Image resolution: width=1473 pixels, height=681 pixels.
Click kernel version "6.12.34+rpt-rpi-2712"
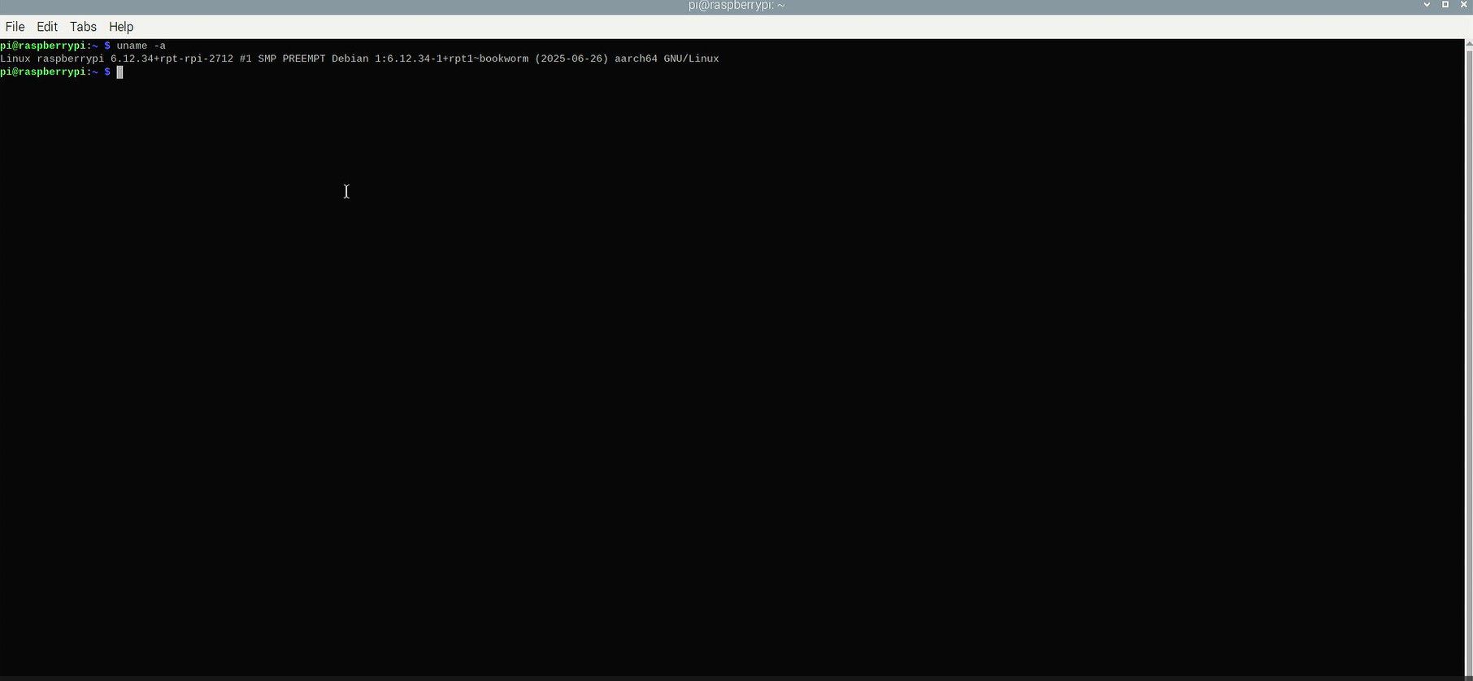(172, 59)
